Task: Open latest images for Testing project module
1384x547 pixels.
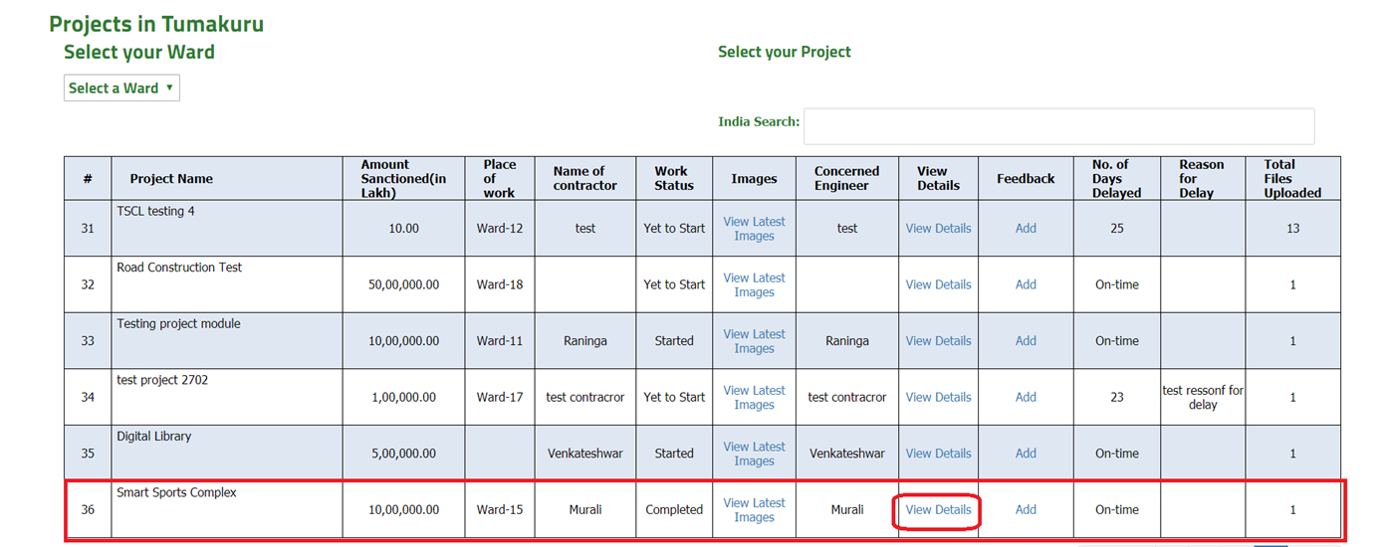Action: (x=754, y=341)
